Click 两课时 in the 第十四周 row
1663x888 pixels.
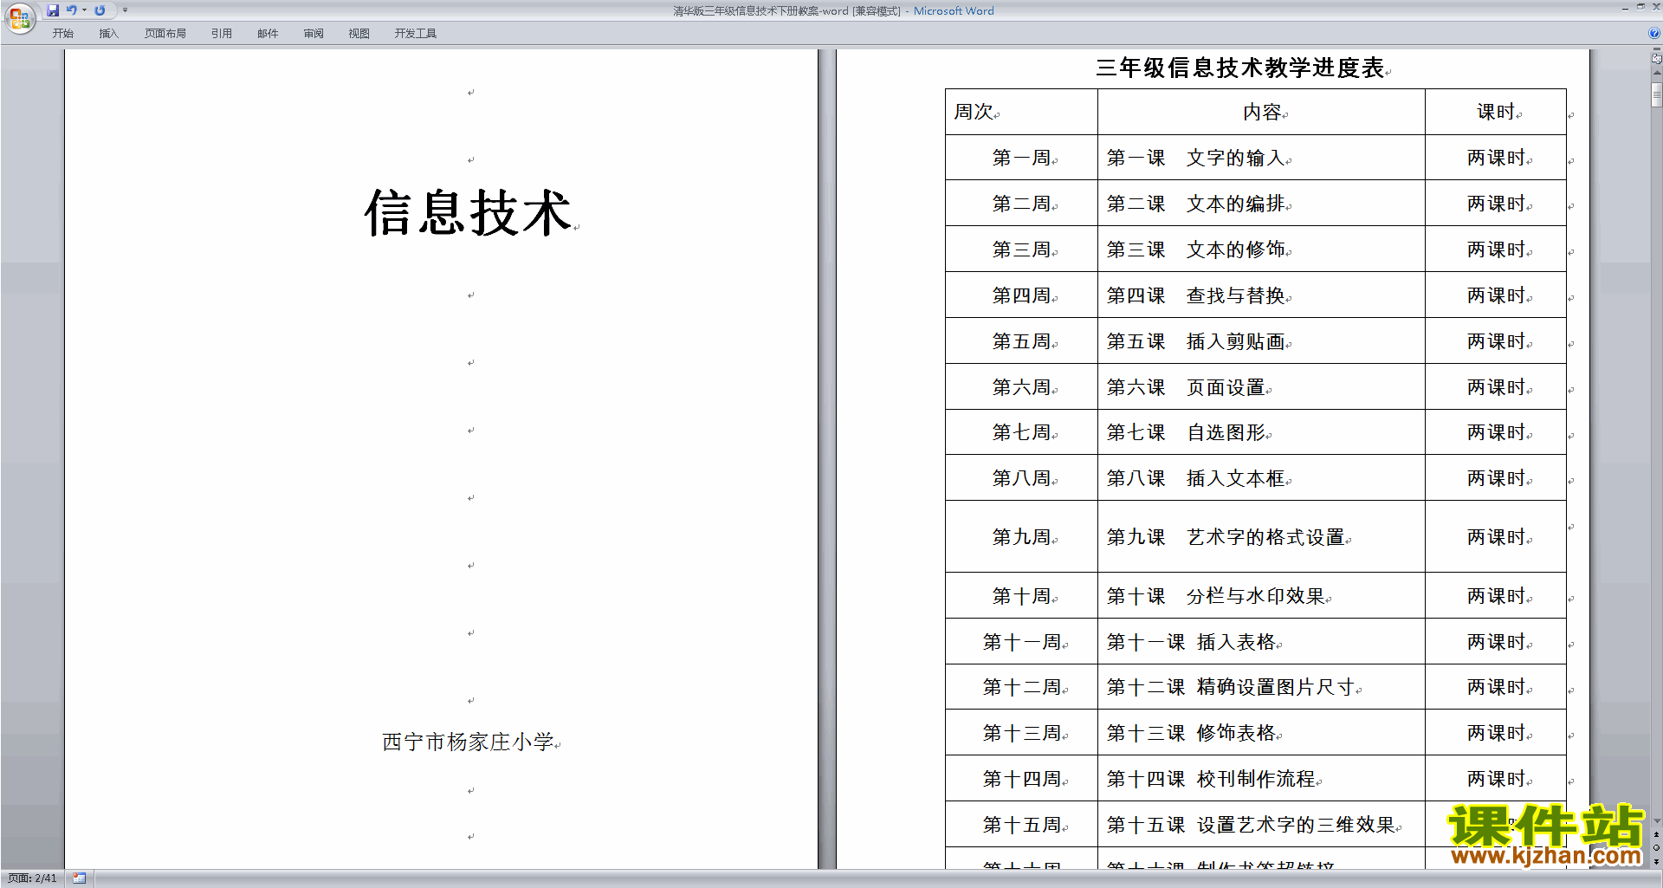1496,779
